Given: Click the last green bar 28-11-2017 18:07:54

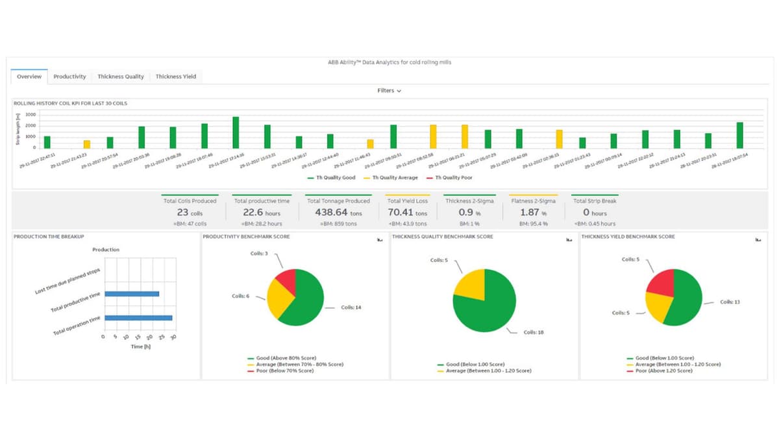Looking at the screenshot, I should 740,135.
